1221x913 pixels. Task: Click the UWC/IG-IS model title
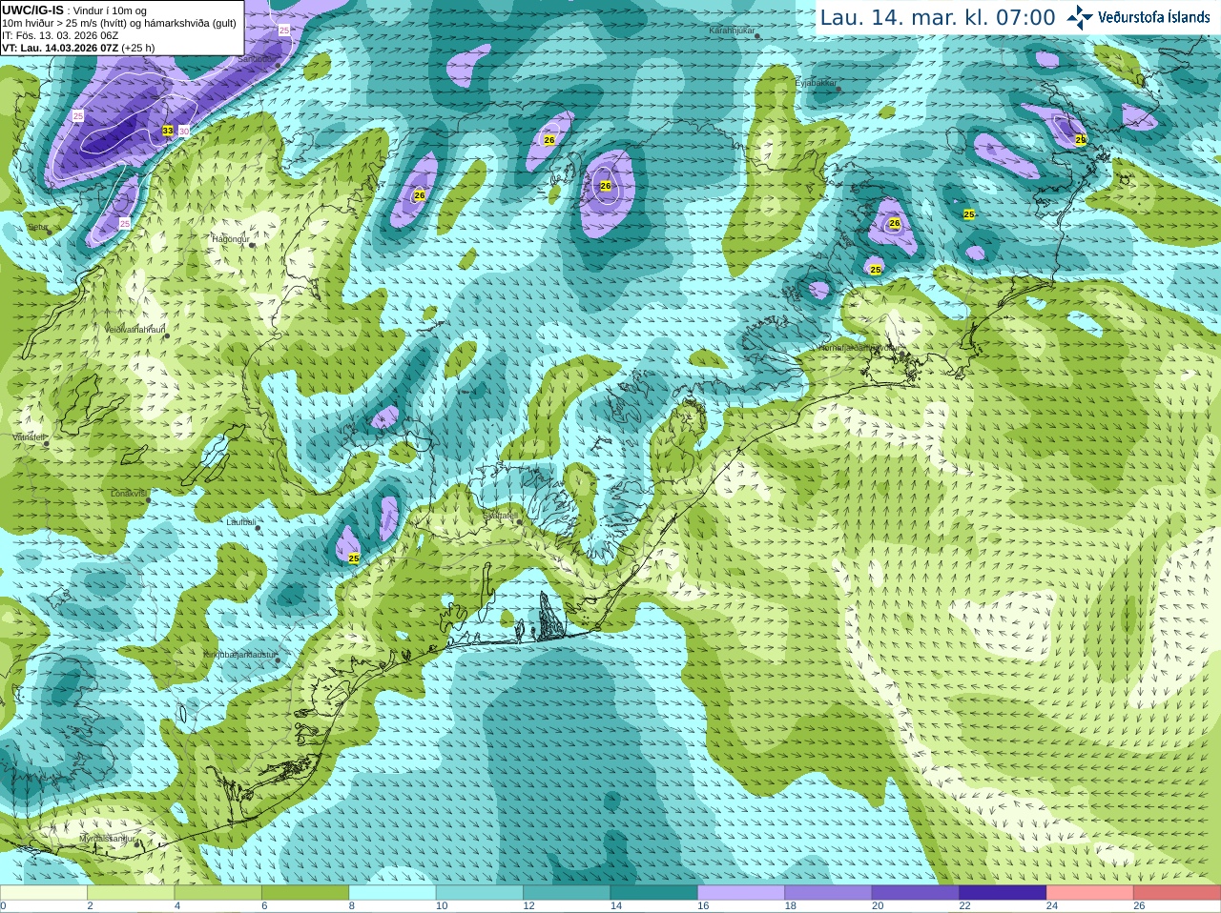pyautogui.click(x=32, y=10)
